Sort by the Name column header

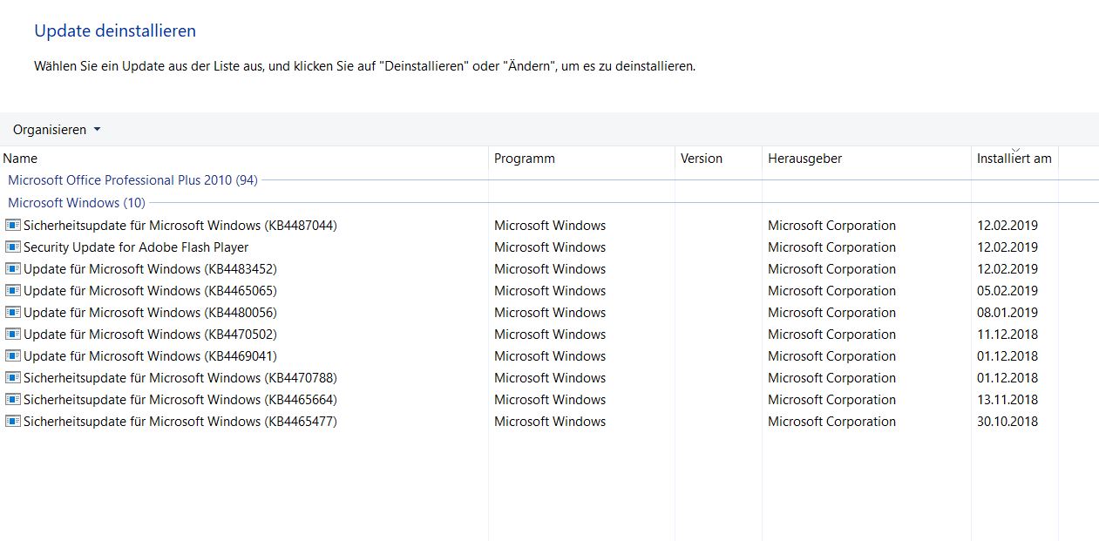click(244, 159)
